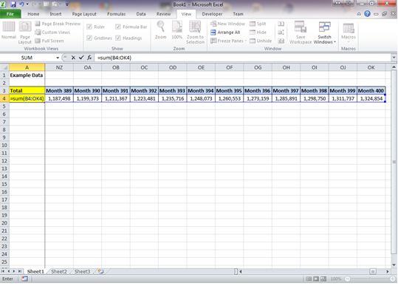The height and width of the screenshot is (286, 398).
Task: Switch to Page Layout view
Action: pos(25,33)
